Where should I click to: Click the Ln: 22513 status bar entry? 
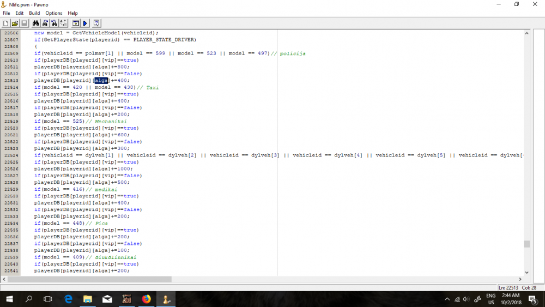(508, 288)
